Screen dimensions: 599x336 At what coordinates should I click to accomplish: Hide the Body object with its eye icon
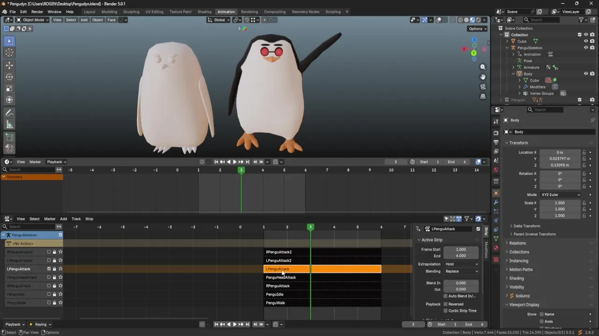pos(586,74)
